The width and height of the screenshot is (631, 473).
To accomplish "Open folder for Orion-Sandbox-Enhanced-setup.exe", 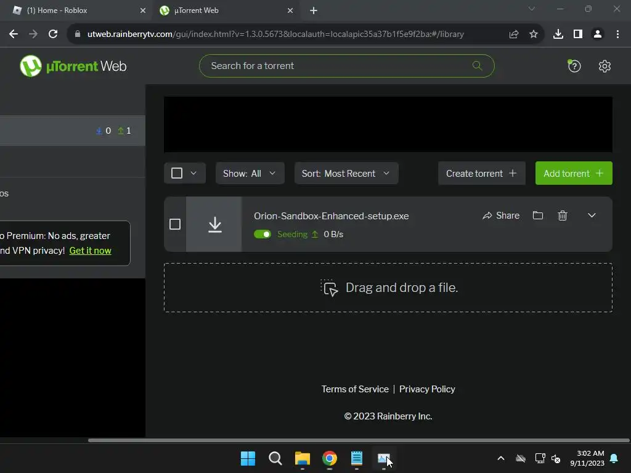I will (x=537, y=216).
